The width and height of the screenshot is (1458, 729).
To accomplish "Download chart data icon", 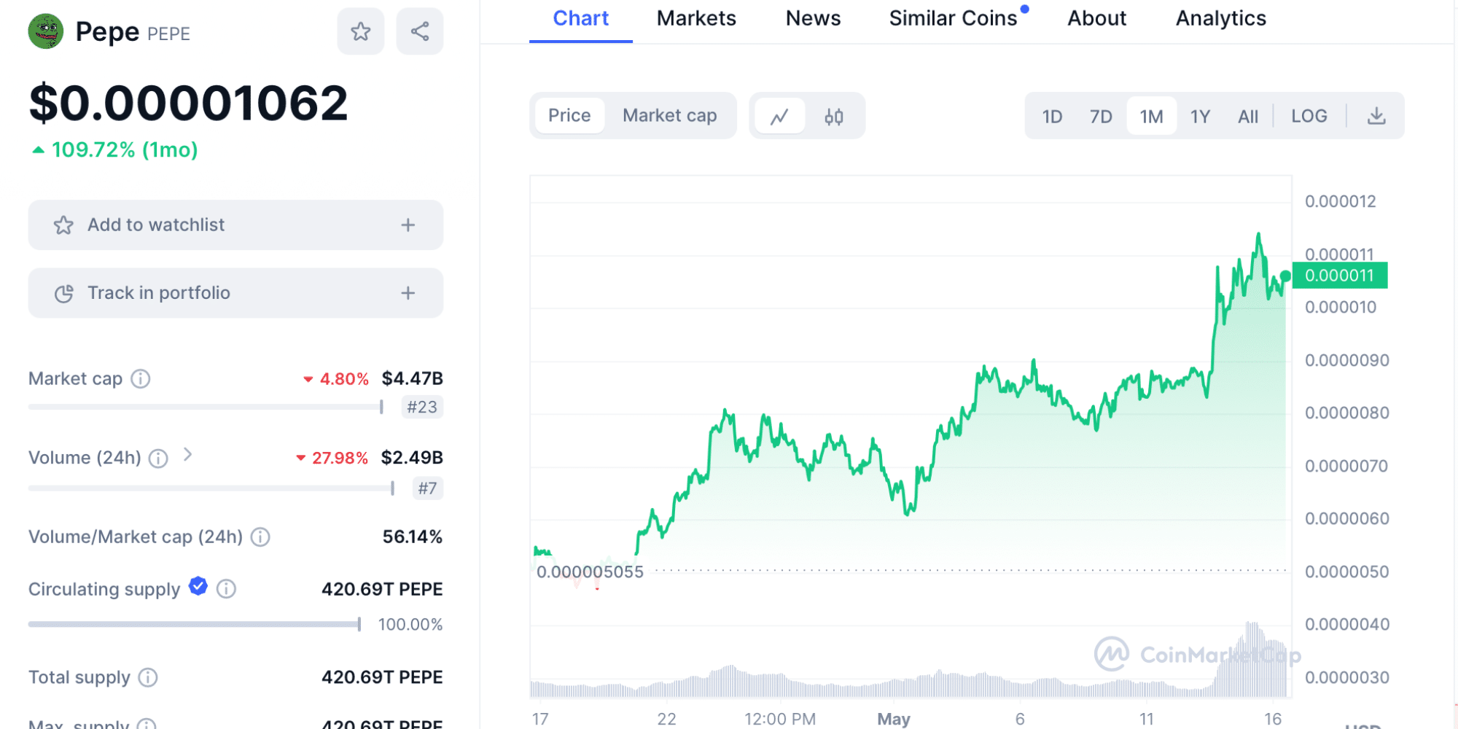I will coord(1376,116).
